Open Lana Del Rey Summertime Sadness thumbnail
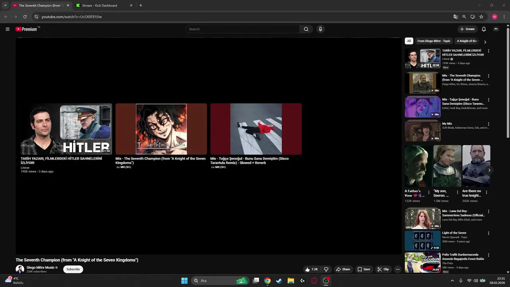 click(423, 219)
